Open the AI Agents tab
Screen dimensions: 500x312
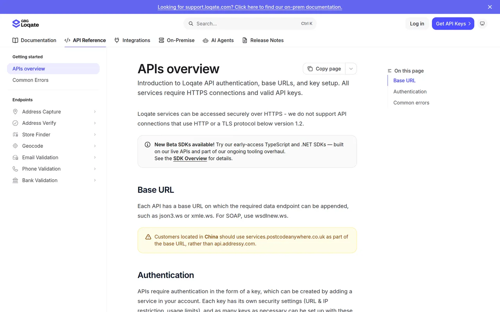point(218,40)
